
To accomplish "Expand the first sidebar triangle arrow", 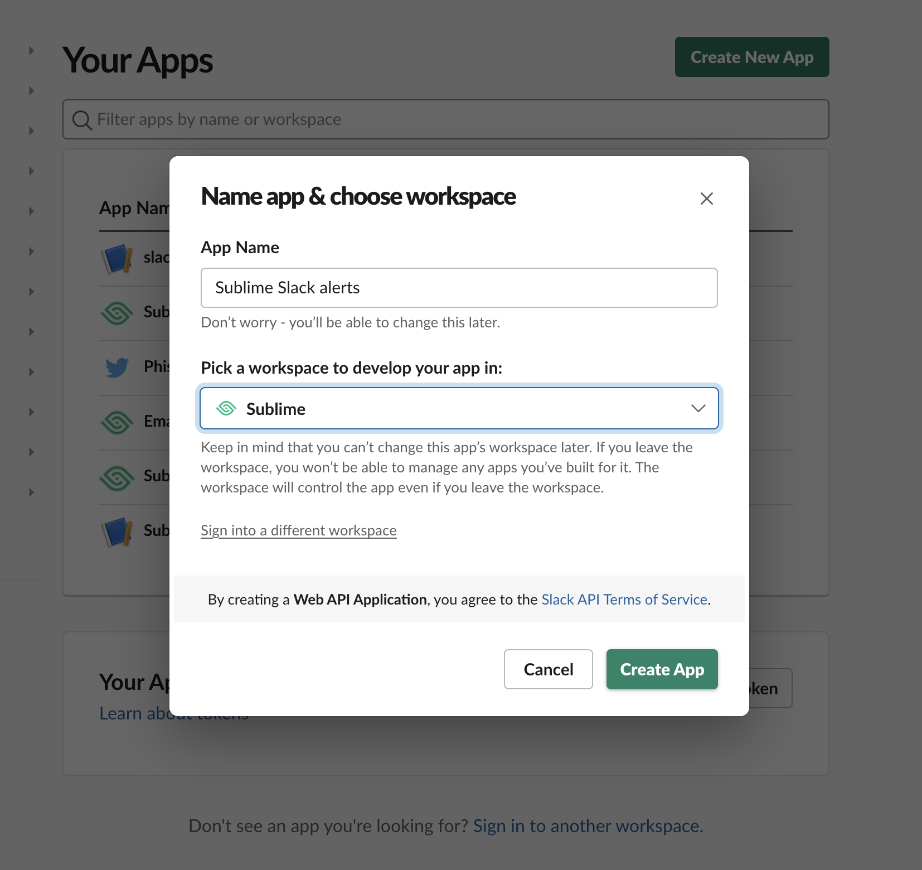I will 31,51.
